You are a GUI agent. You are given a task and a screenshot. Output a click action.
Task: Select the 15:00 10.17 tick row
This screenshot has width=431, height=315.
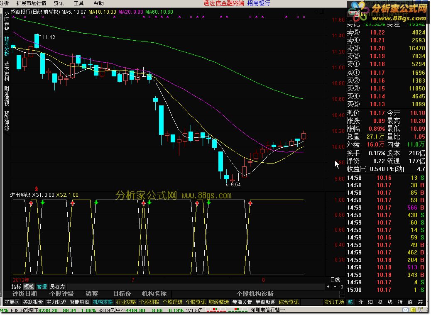point(386,290)
